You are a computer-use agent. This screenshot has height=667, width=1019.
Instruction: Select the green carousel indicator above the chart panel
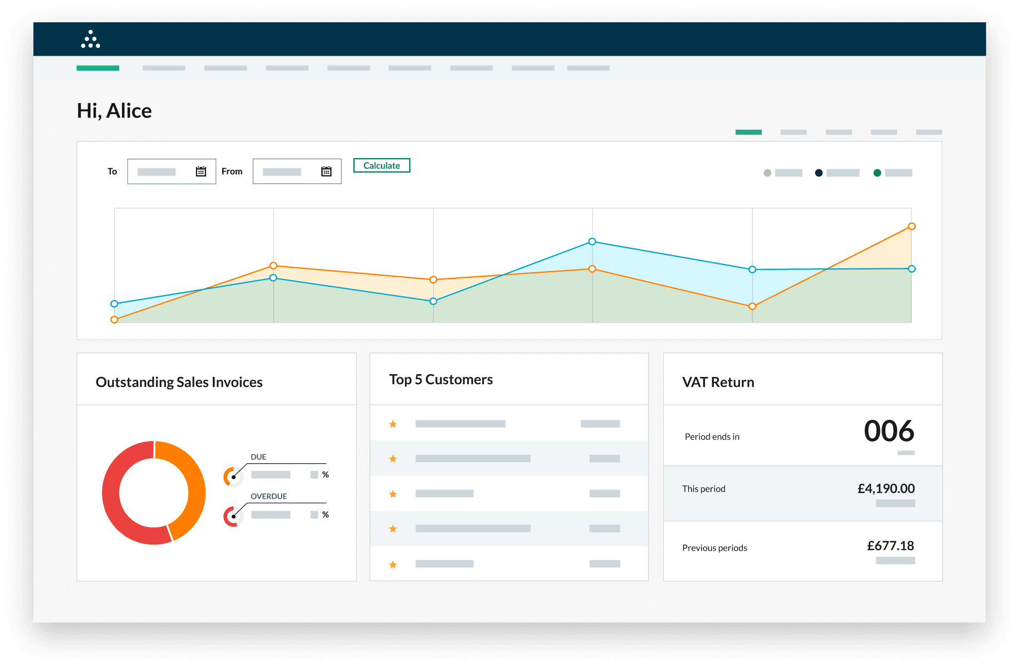tap(748, 132)
